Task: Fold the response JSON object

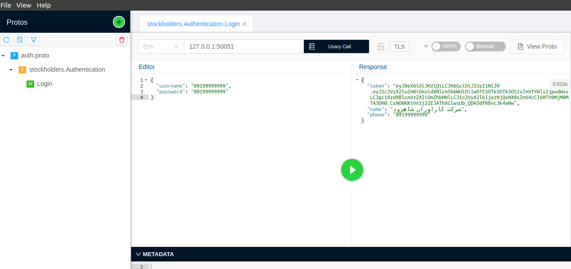Action: 357,80
